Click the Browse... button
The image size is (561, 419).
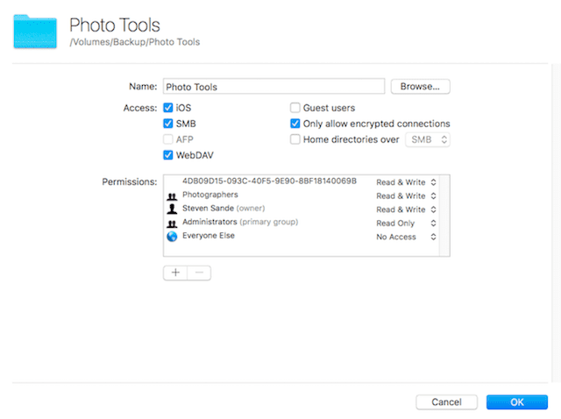point(420,87)
